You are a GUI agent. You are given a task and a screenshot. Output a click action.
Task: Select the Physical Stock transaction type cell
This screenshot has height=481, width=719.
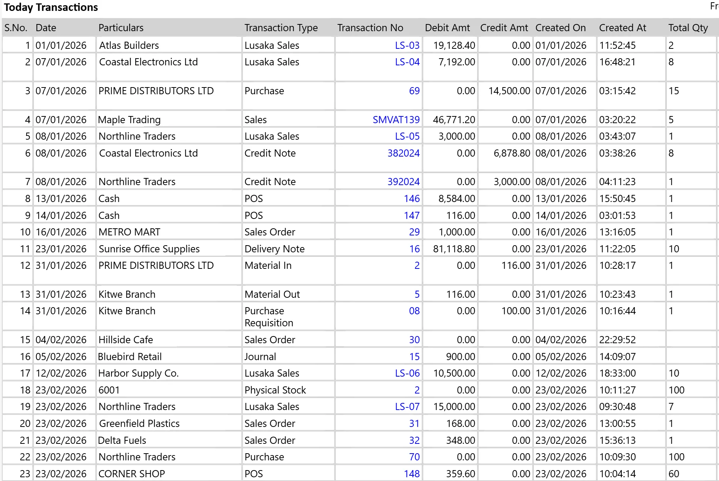pyautogui.click(x=288, y=390)
